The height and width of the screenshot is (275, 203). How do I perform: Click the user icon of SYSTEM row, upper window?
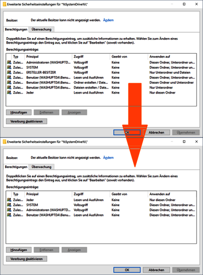(9, 67)
